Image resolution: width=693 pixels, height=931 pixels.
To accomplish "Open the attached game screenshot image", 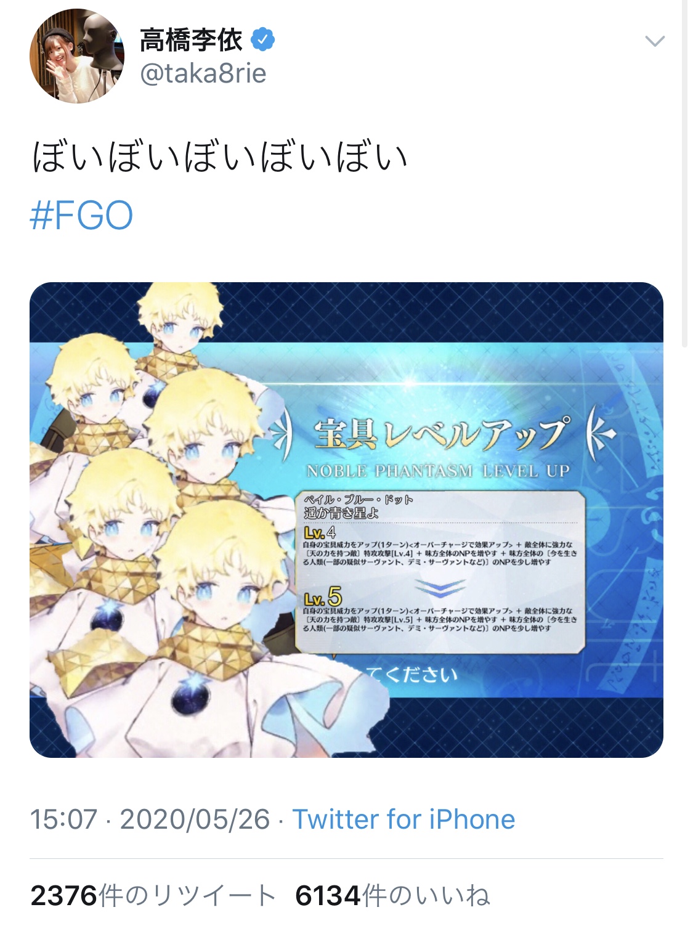I will pos(346,520).
